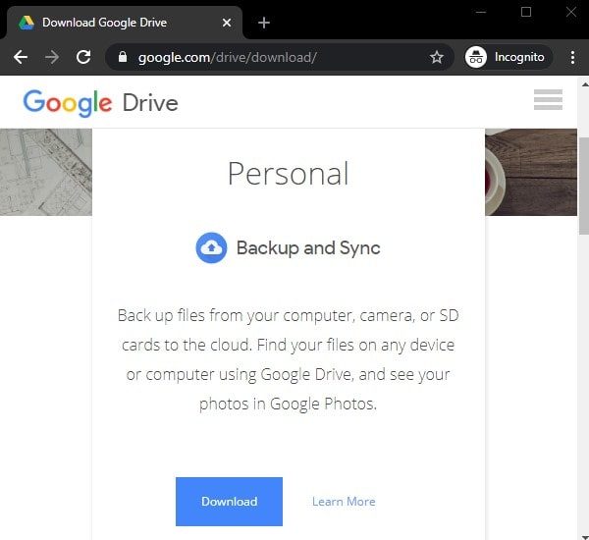Image resolution: width=589 pixels, height=540 pixels.
Task: Minimize the browser window
Action: pyautogui.click(x=481, y=12)
